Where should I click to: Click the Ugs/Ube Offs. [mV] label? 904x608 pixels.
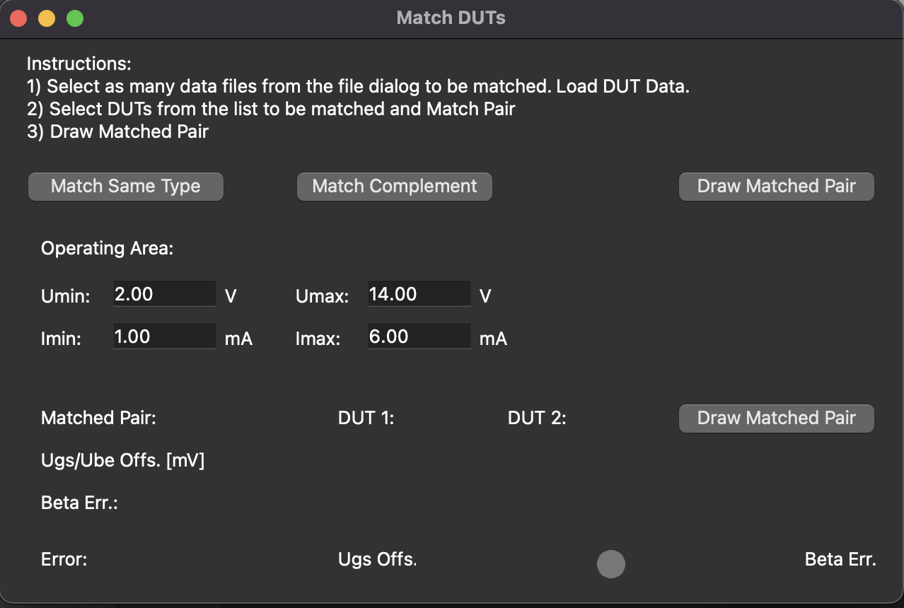[123, 461]
